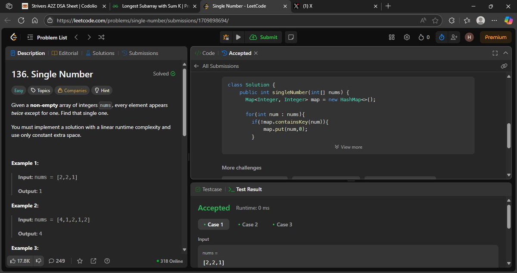The image size is (517, 273).
Task: Open a new browser tab
Action: click(388, 6)
